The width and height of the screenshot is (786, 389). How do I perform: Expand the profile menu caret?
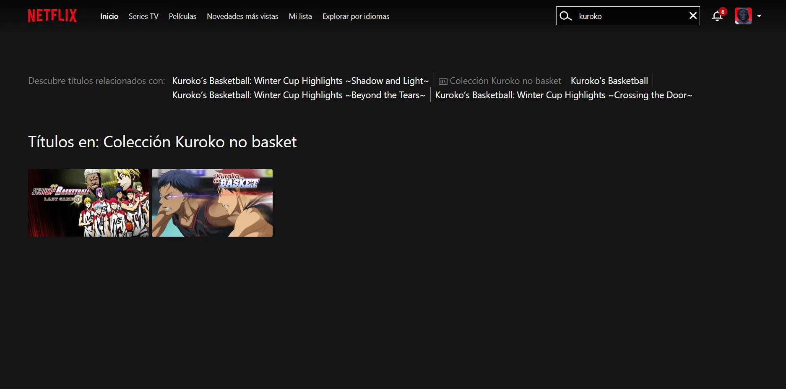(759, 16)
